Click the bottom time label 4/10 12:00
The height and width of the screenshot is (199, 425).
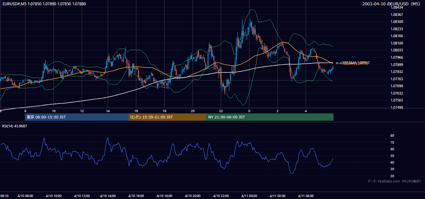click(x=82, y=196)
